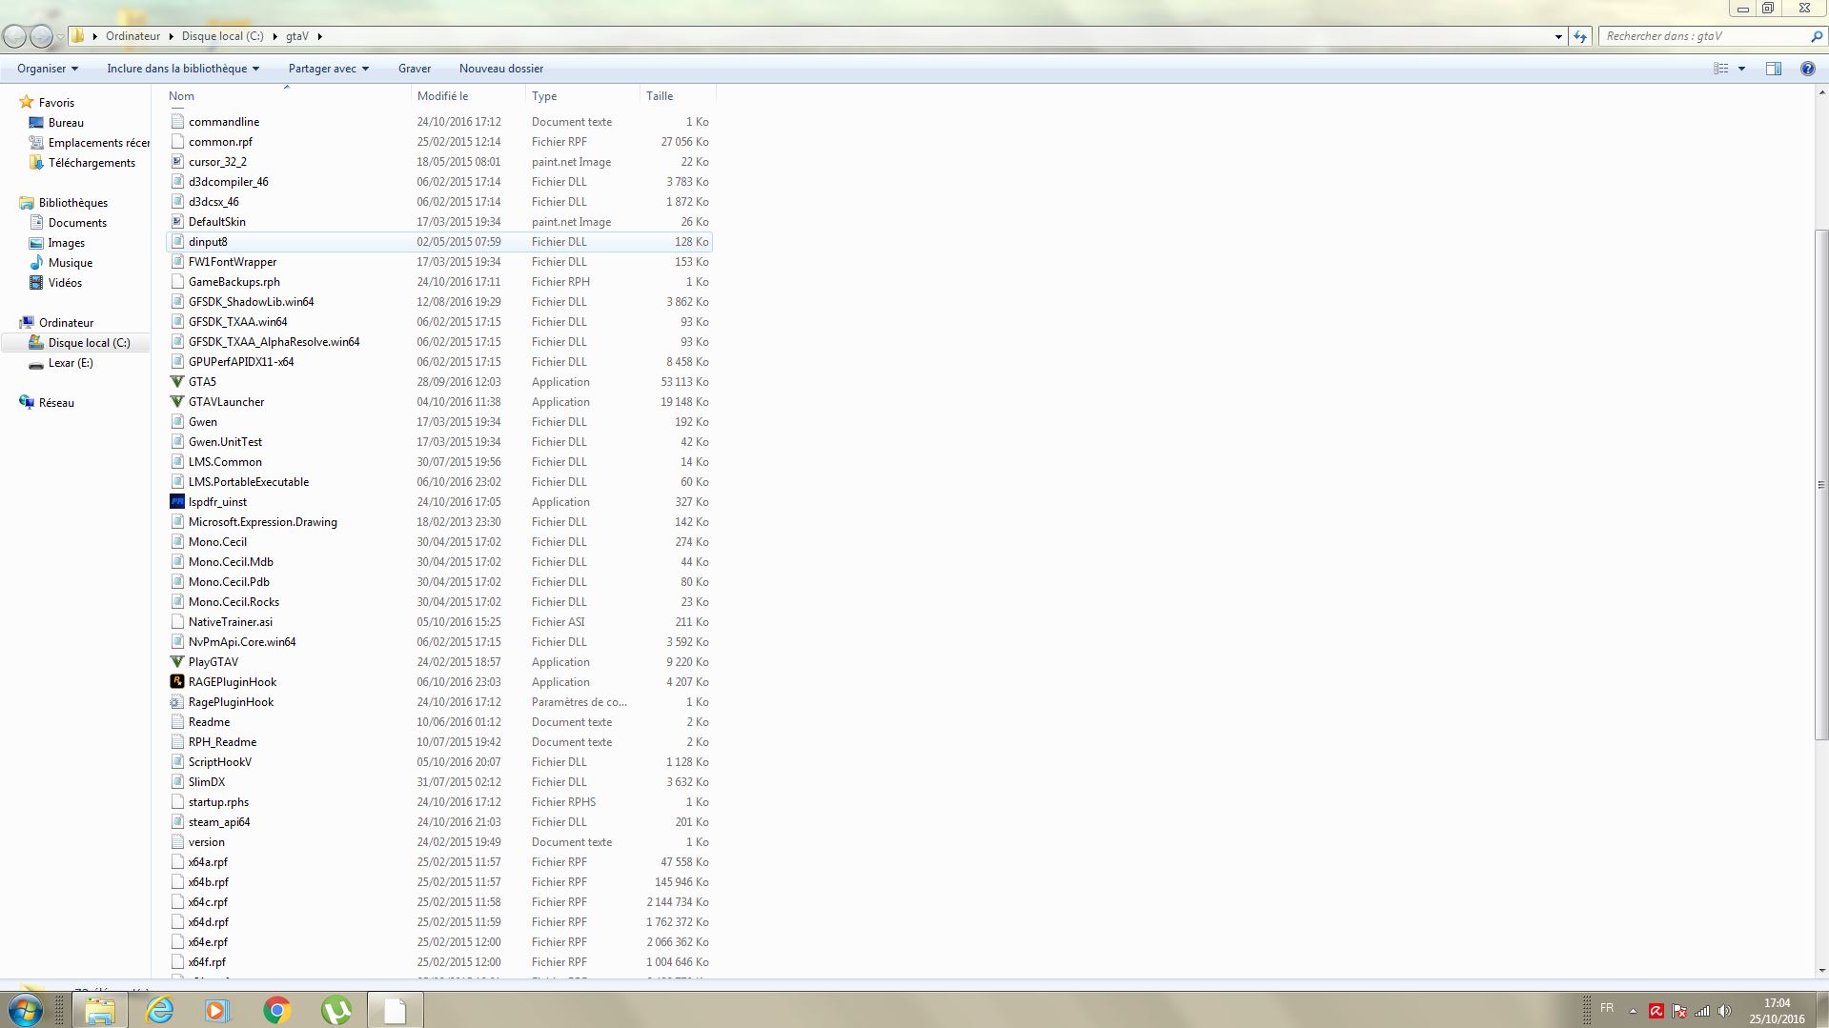
Task: Select the lspdfr_uinst application icon
Action: tap(177, 502)
